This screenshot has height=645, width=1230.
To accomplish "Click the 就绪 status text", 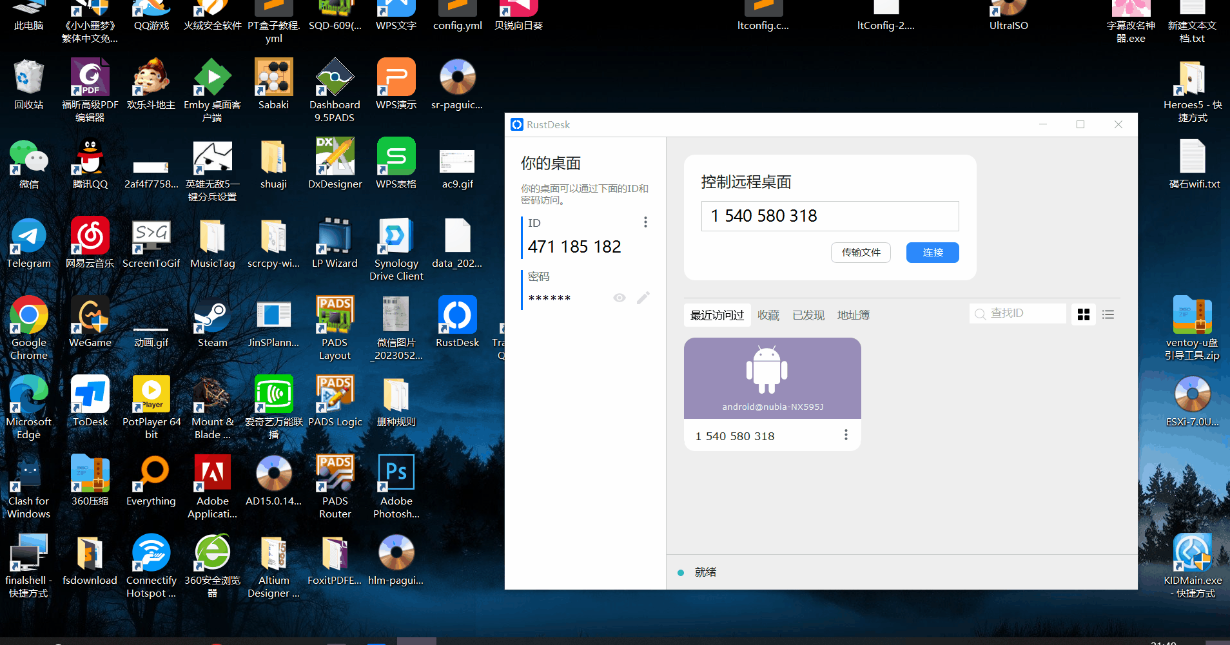I will (706, 572).
